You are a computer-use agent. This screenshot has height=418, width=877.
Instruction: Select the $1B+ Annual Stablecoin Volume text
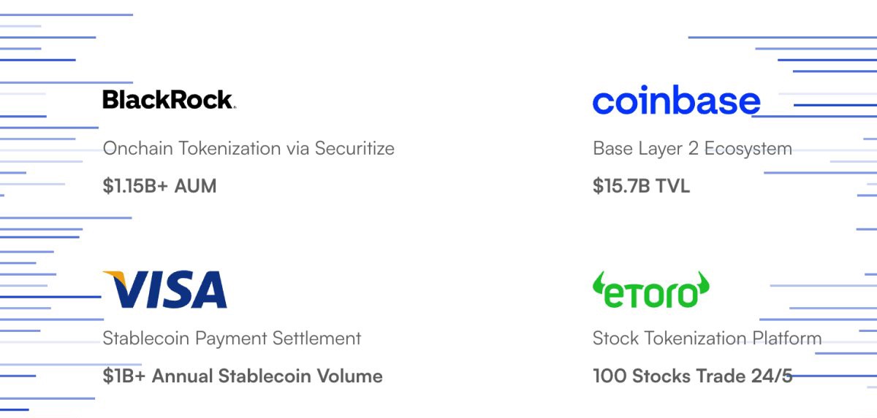tap(243, 376)
